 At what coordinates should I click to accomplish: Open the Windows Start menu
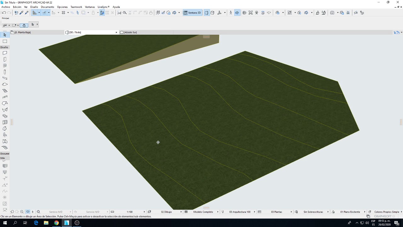(x=5, y=223)
